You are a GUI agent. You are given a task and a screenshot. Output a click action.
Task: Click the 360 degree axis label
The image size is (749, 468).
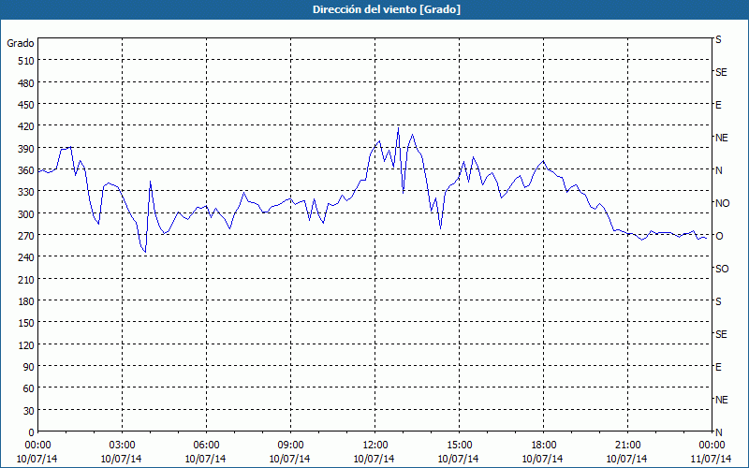pos(26,170)
